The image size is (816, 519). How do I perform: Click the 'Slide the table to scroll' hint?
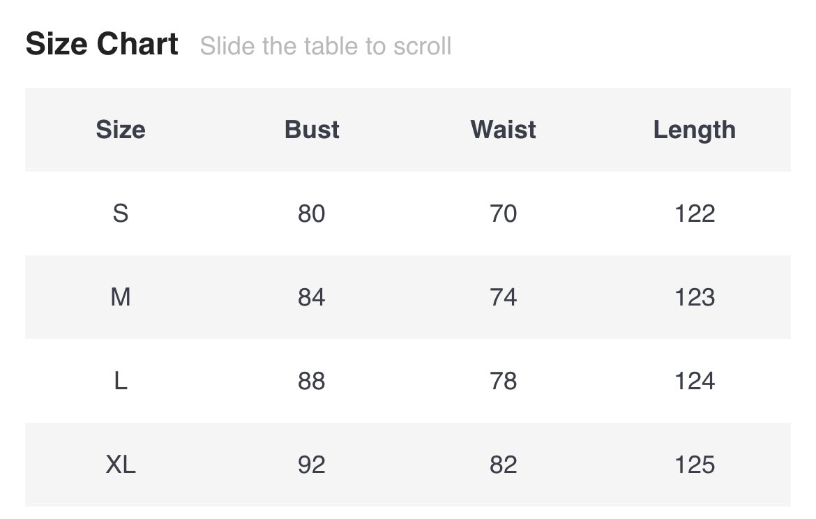coord(326,47)
